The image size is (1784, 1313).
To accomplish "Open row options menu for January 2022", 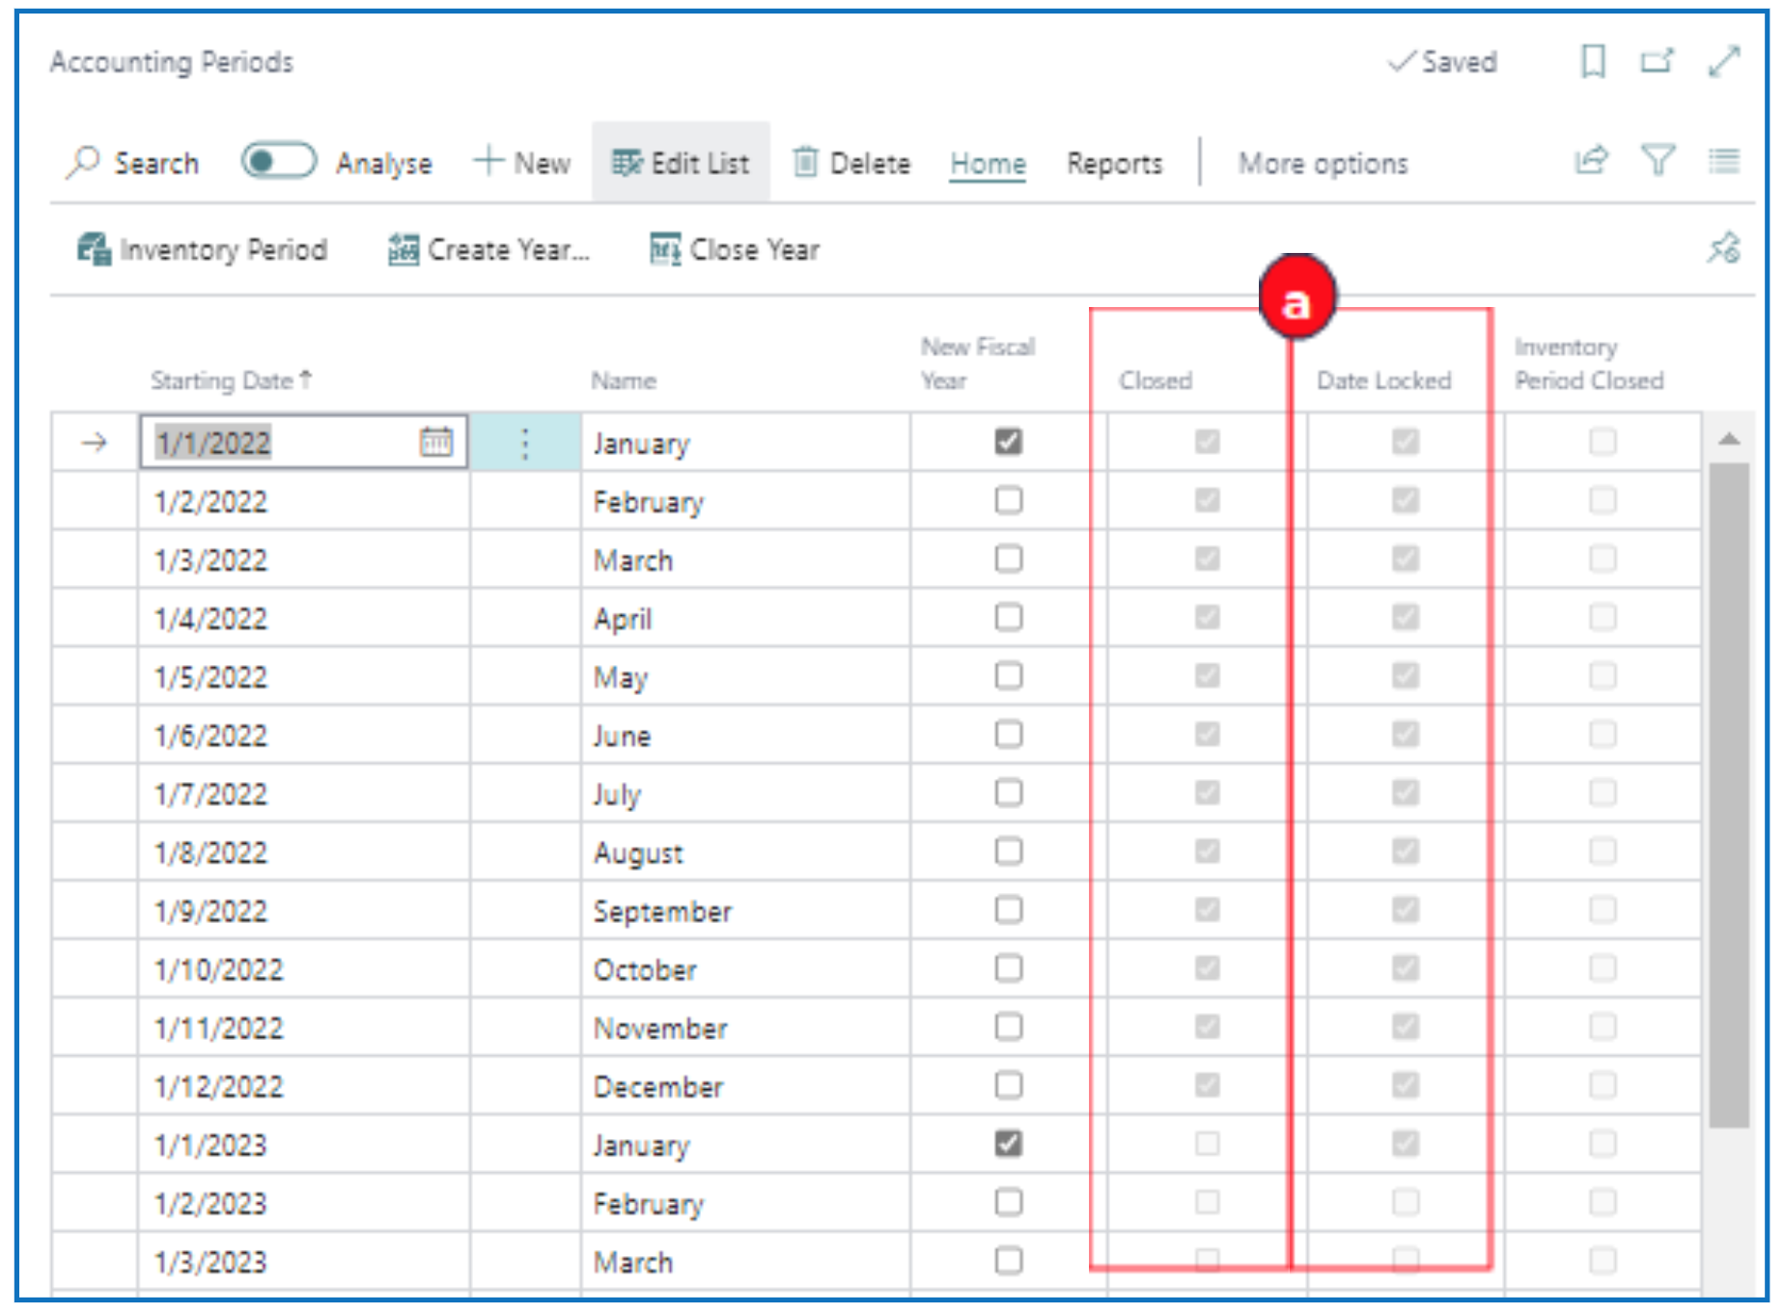I will [524, 443].
